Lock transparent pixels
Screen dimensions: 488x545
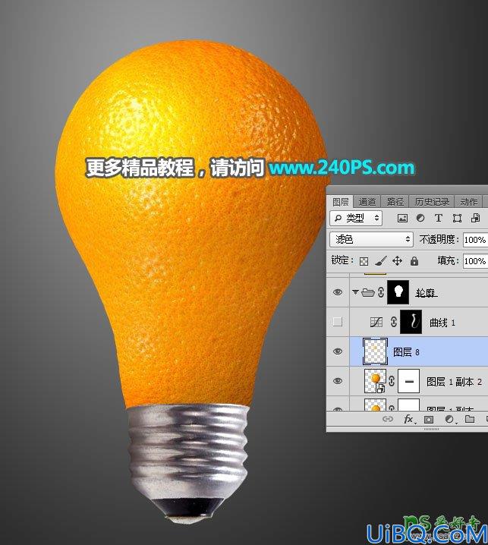click(x=364, y=261)
